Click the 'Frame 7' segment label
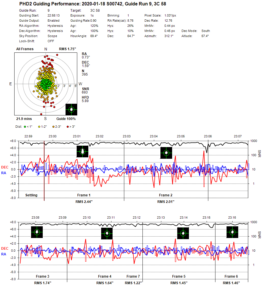Image resolution: width=273 pixels, height=293 pixels. (133, 276)
